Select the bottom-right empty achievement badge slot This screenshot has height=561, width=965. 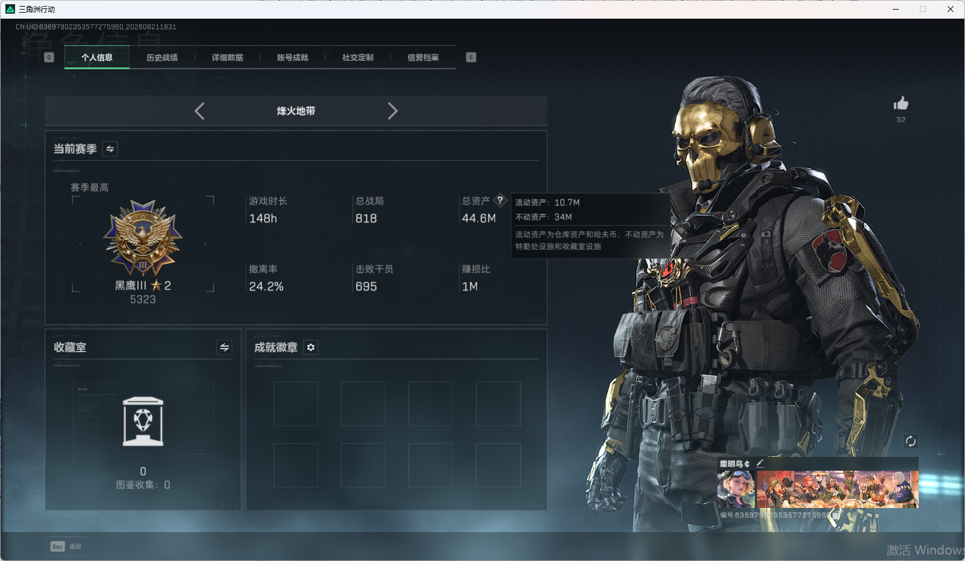click(x=498, y=465)
